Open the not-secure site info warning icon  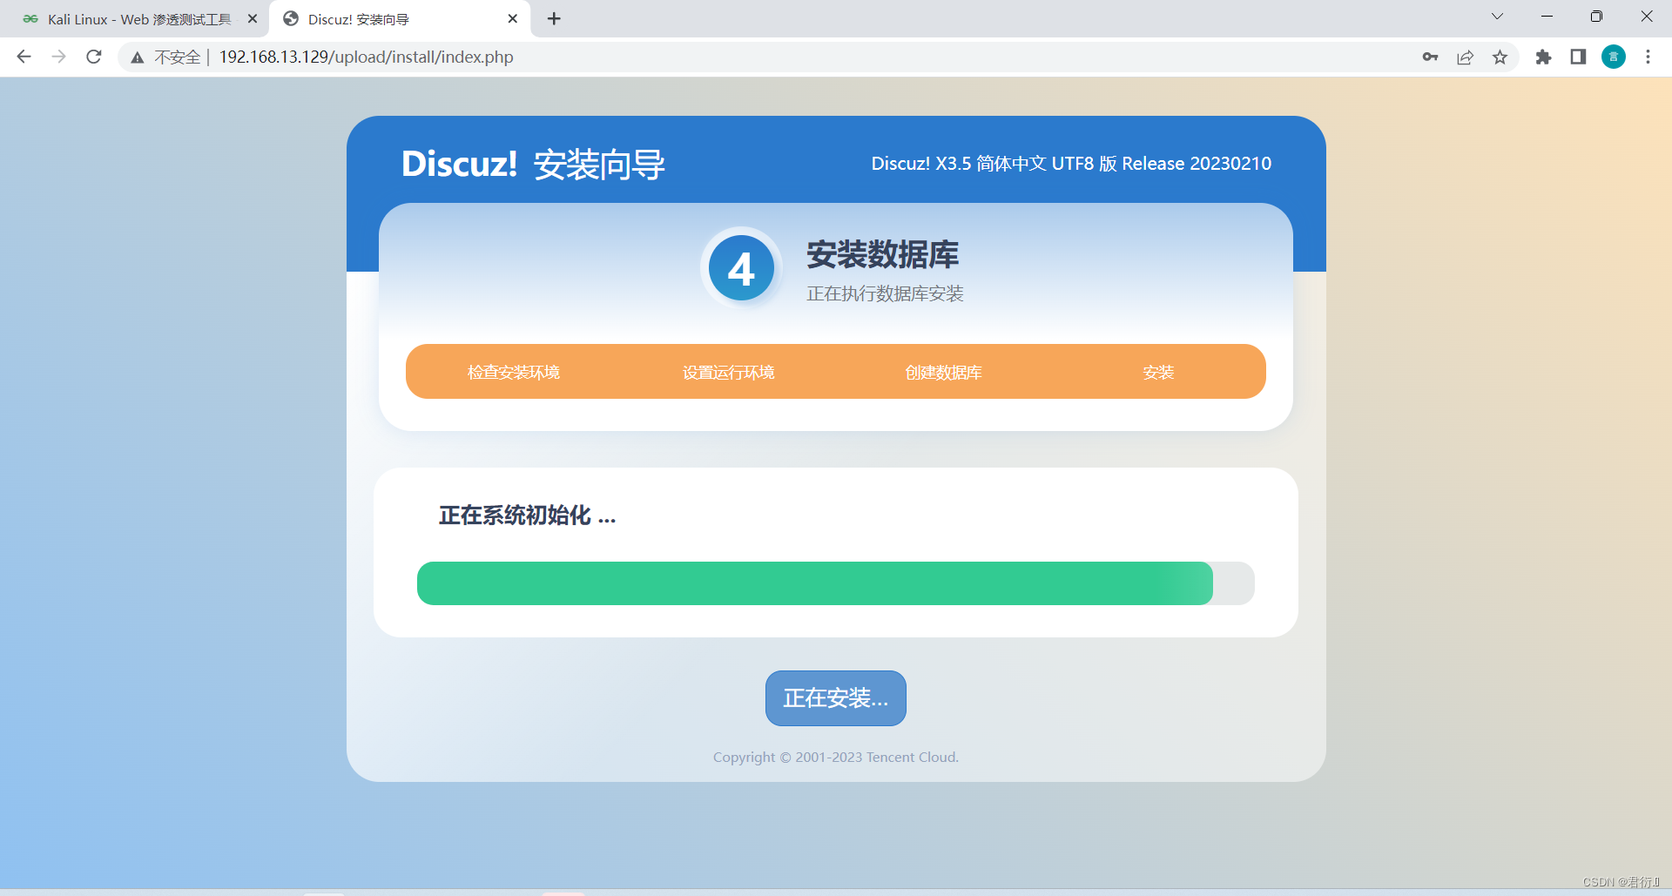point(138,57)
